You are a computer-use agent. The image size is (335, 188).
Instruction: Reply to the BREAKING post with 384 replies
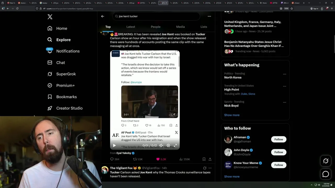[115, 159]
